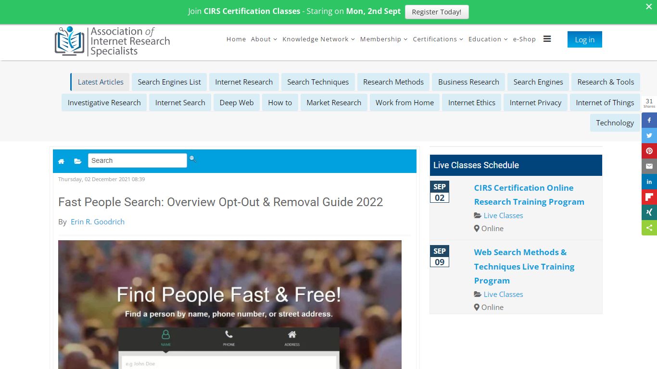The width and height of the screenshot is (657, 369).
Task: Select the Internet Research tab
Action: [244, 82]
